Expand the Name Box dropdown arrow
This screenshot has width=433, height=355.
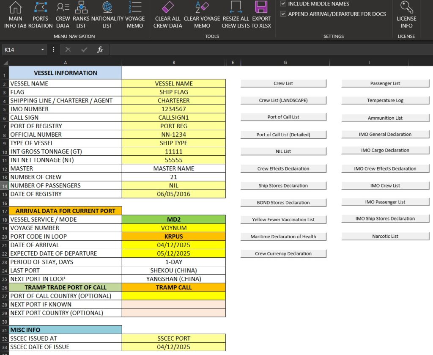point(43,50)
